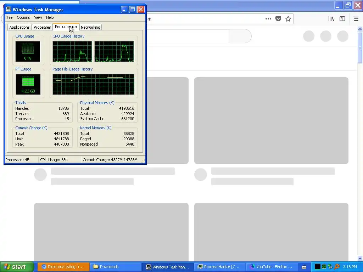Toggle the Firefox sidebar icon
The image size is (363, 272).
(x=342, y=19)
